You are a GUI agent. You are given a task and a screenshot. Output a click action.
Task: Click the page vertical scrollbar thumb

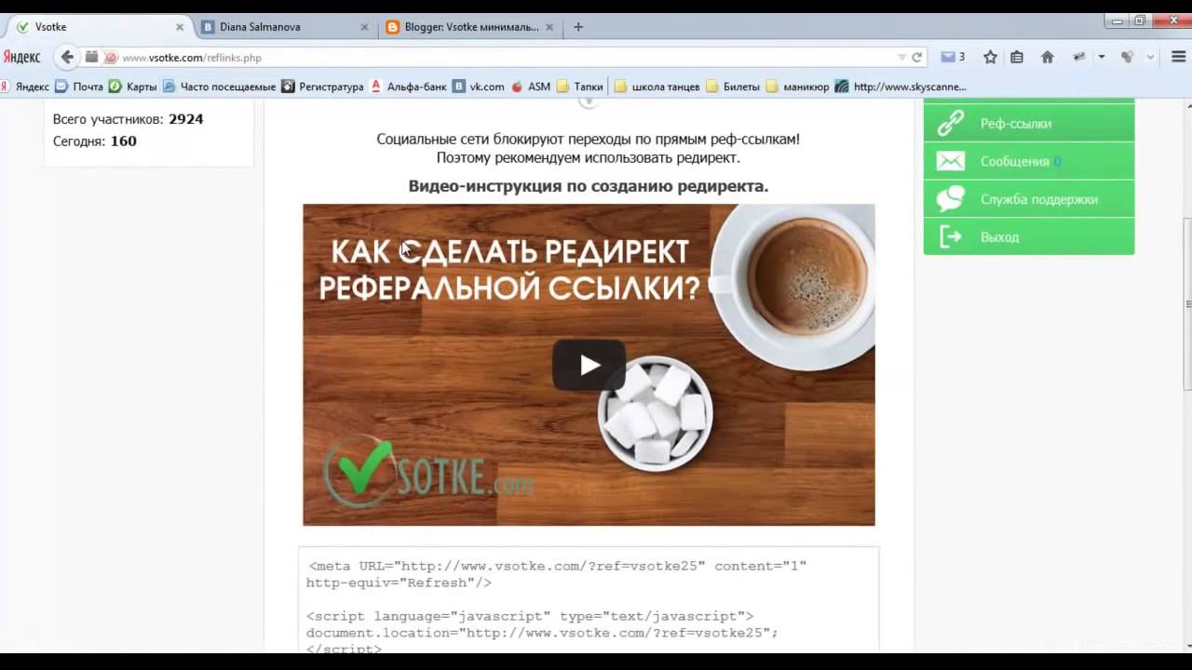[1187, 302]
